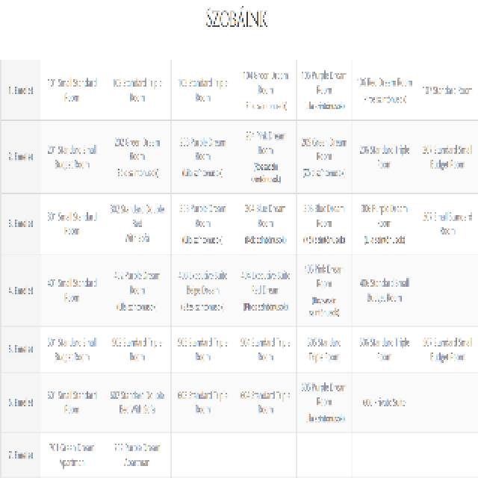Click the SZOBÁINK page heading
The width and height of the screenshot is (478, 478).
pyautogui.click(x=237, y=19)
